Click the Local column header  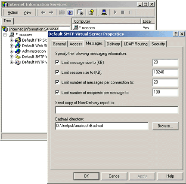coord(148,21)
